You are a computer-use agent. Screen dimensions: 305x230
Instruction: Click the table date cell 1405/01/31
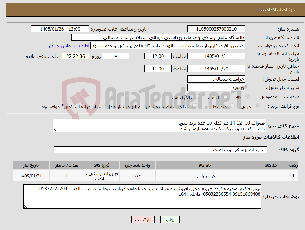point(31,176)
